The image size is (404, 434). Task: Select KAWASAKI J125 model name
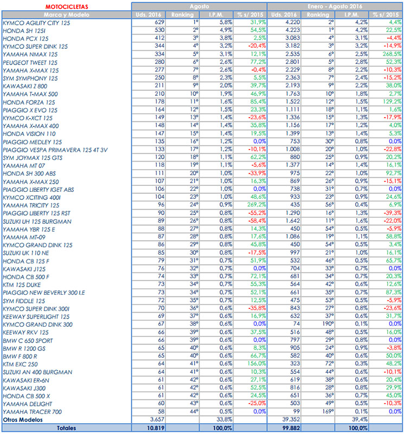(24, 269)
